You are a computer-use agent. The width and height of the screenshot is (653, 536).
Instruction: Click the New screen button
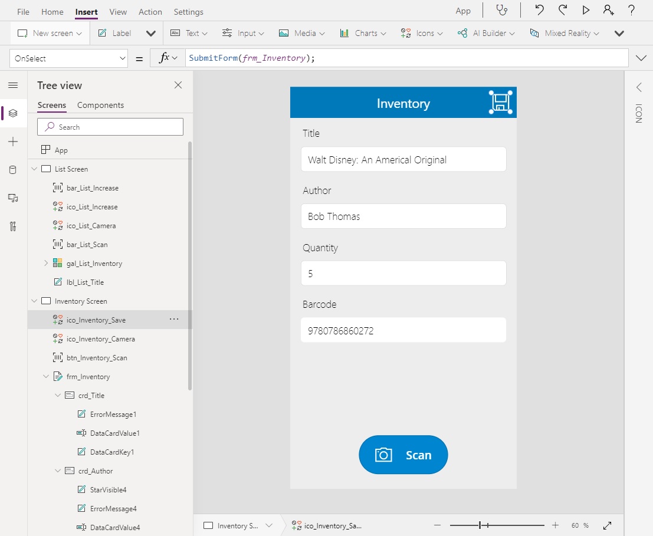click(x=50, y=34)
